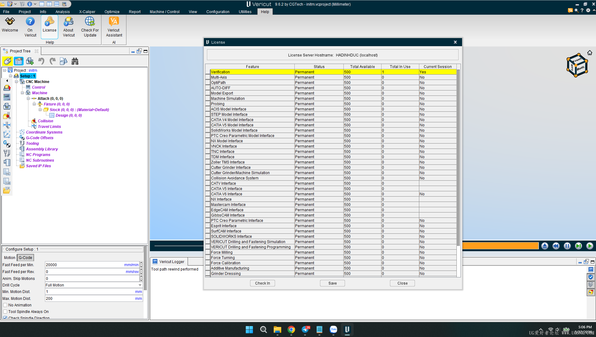The image size is (596, 337).
Task: Select the Saved IP Files sidebar icon
Action: click(x=7, y=190)
